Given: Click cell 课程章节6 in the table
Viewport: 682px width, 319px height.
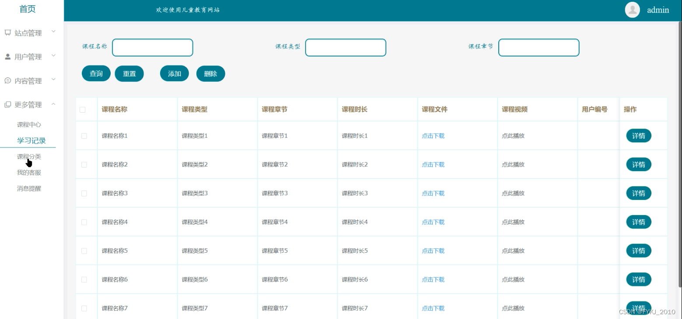Looking at the screenshot, I should coord(275,280).
